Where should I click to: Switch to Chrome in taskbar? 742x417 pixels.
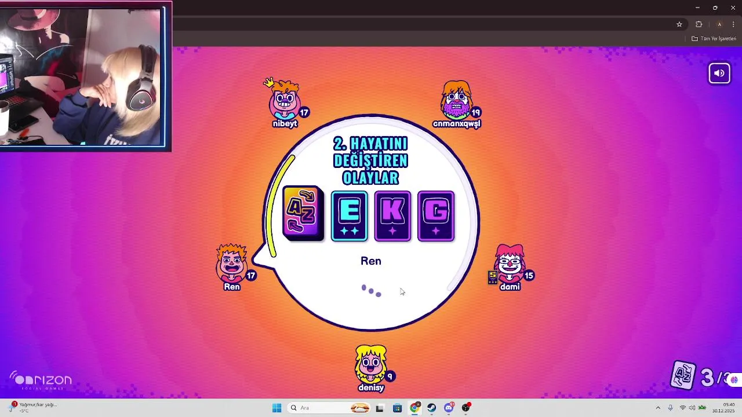point(414,408)
